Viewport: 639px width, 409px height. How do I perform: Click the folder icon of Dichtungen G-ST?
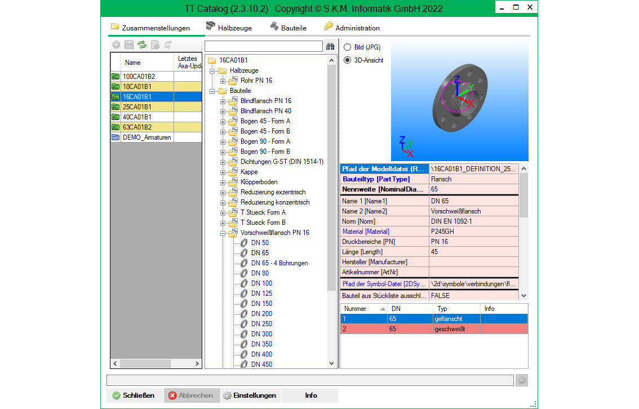(233, 162)
